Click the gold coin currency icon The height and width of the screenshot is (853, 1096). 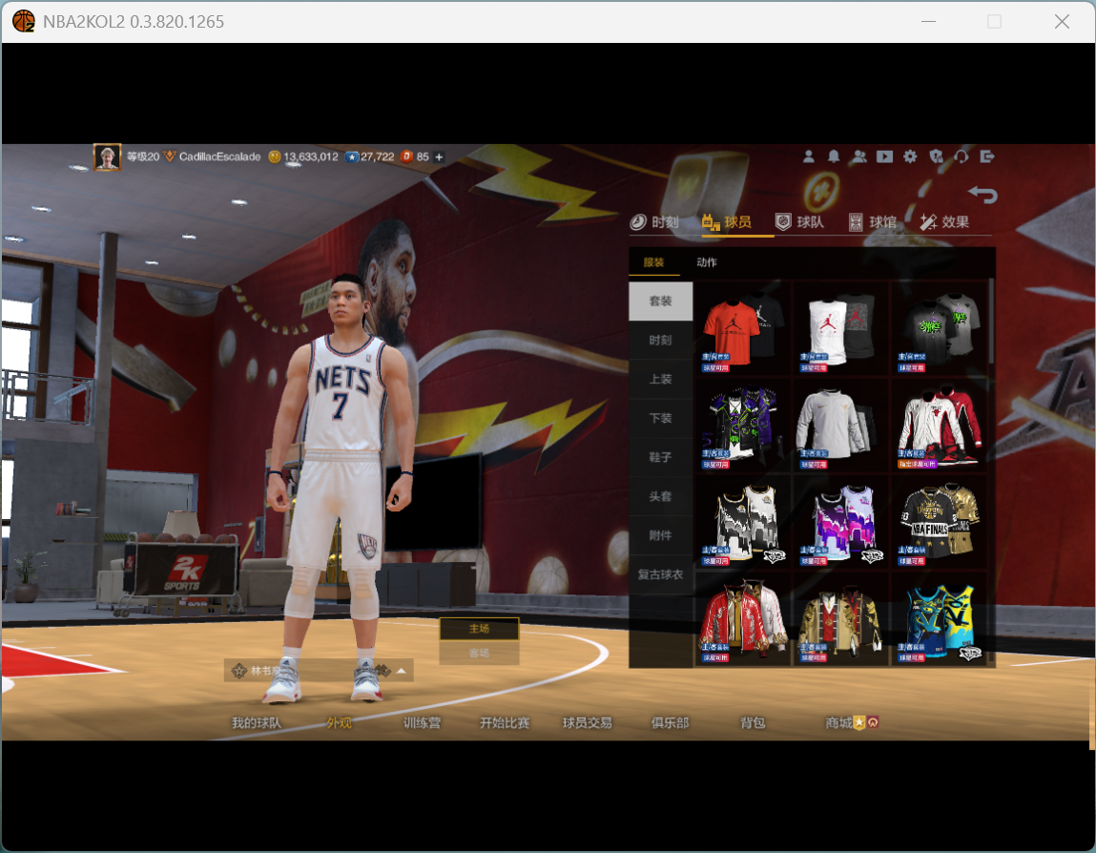click(x=275, y=157)
